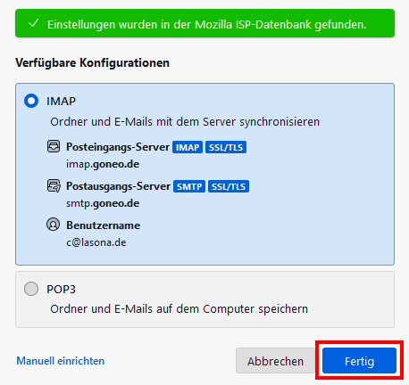This screenshot has height=385, width=409.
Task: Click the Benutzername user icon
Action: tap(54, 225)
